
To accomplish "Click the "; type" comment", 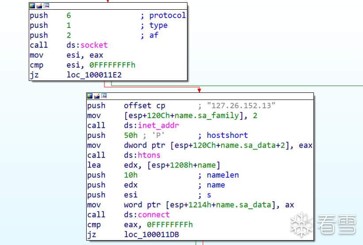I will (154, 25).
